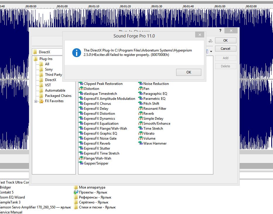Select Resonant Filter plug-in icon
This screenshot has width=273, height=214.
pyautogui.click(x=140, y=109)
